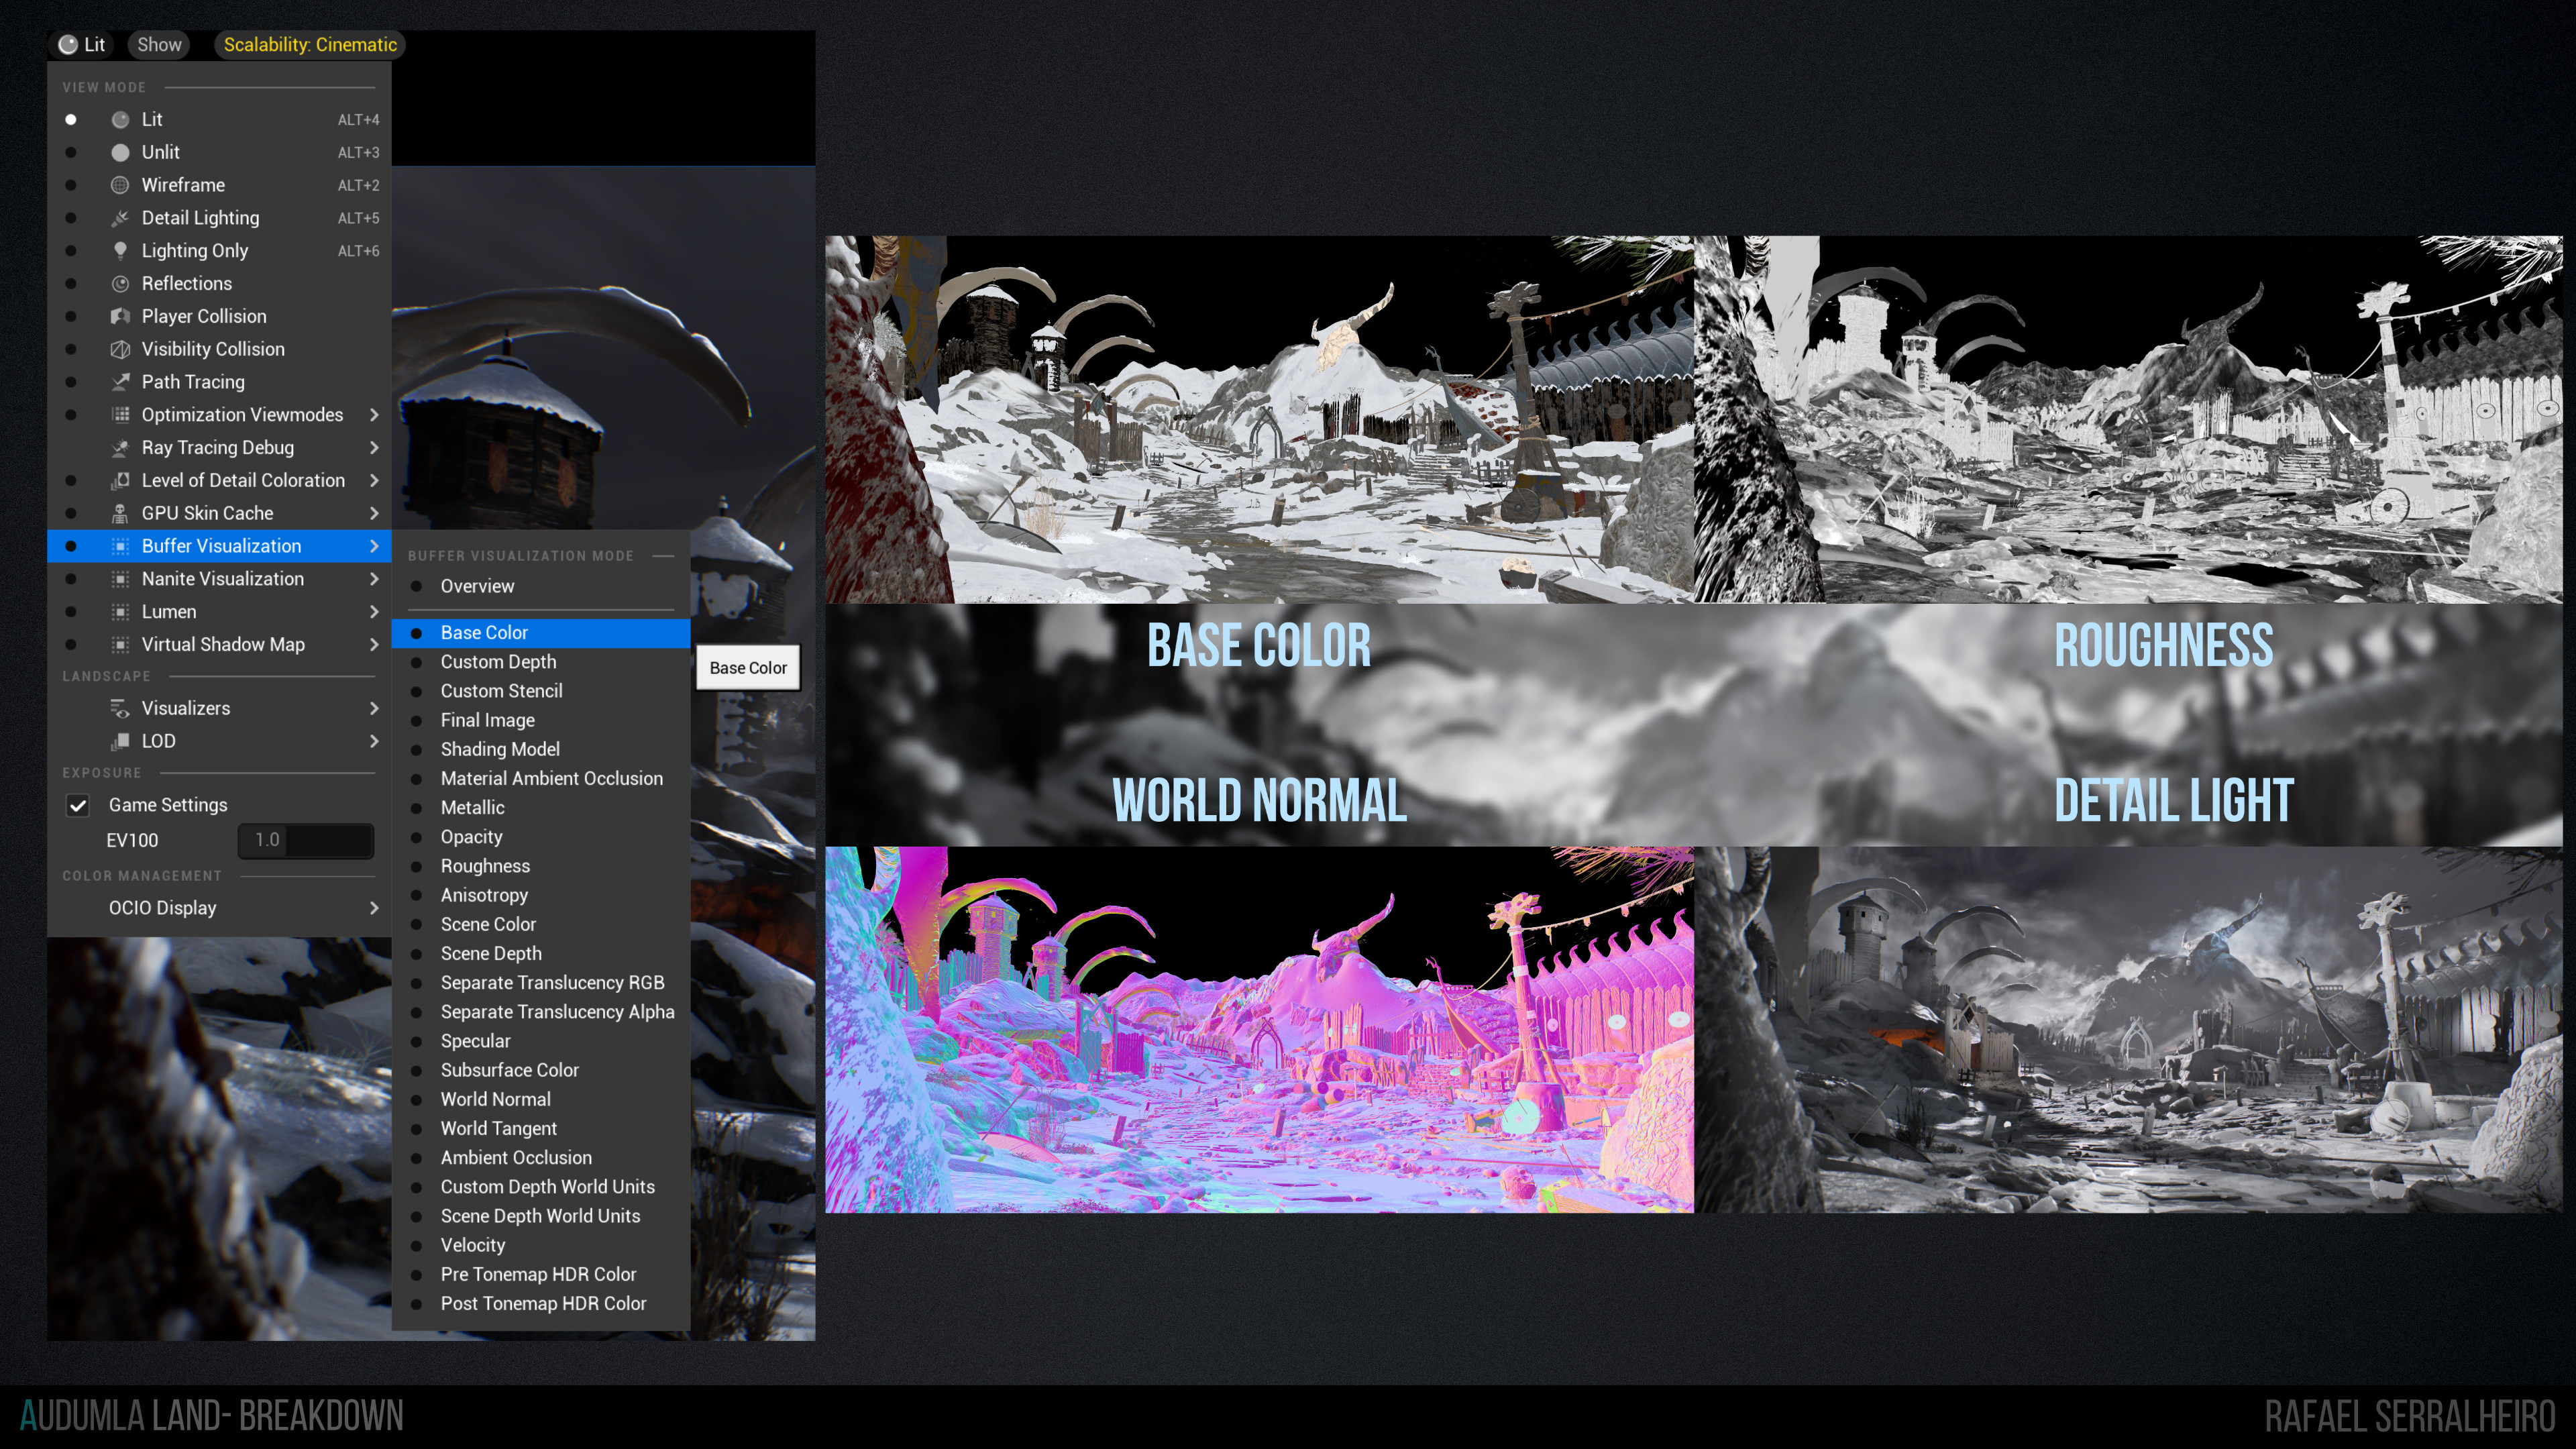The width and height of the screenshot is (2576, 1449).
Task: Click the World Normal render thumbnail
Action: (1259, 1030)
